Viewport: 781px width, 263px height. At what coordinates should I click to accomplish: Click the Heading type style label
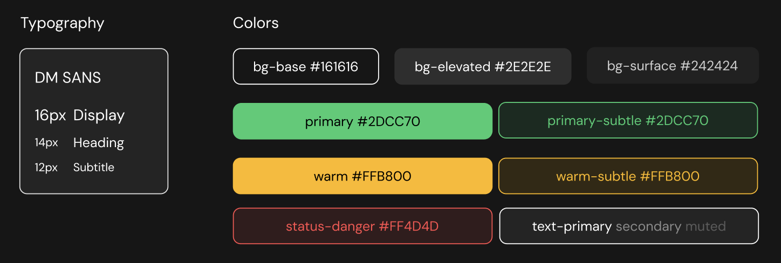[99, 143]
